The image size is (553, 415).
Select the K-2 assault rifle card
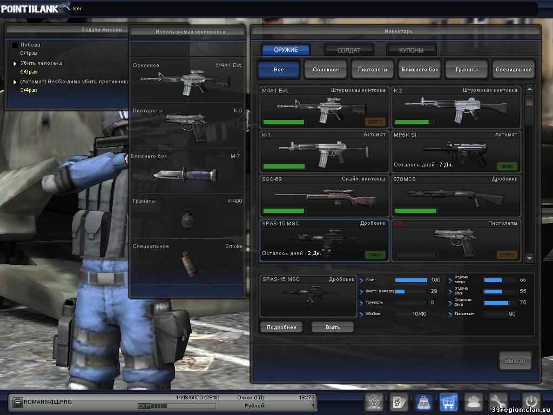pos(456,108)
